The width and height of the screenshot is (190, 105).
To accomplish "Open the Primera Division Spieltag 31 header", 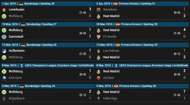I will [142, 4].
